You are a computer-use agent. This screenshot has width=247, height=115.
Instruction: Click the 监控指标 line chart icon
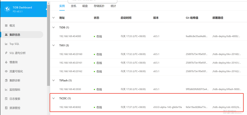coord(6,90)
